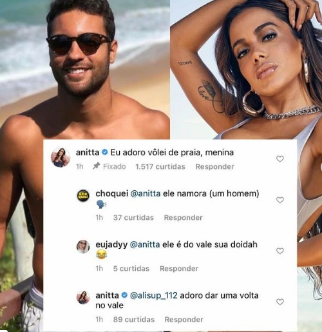The image size is (322, 332).
Task: Tap heart on choquei's reply
Action: 280,200
